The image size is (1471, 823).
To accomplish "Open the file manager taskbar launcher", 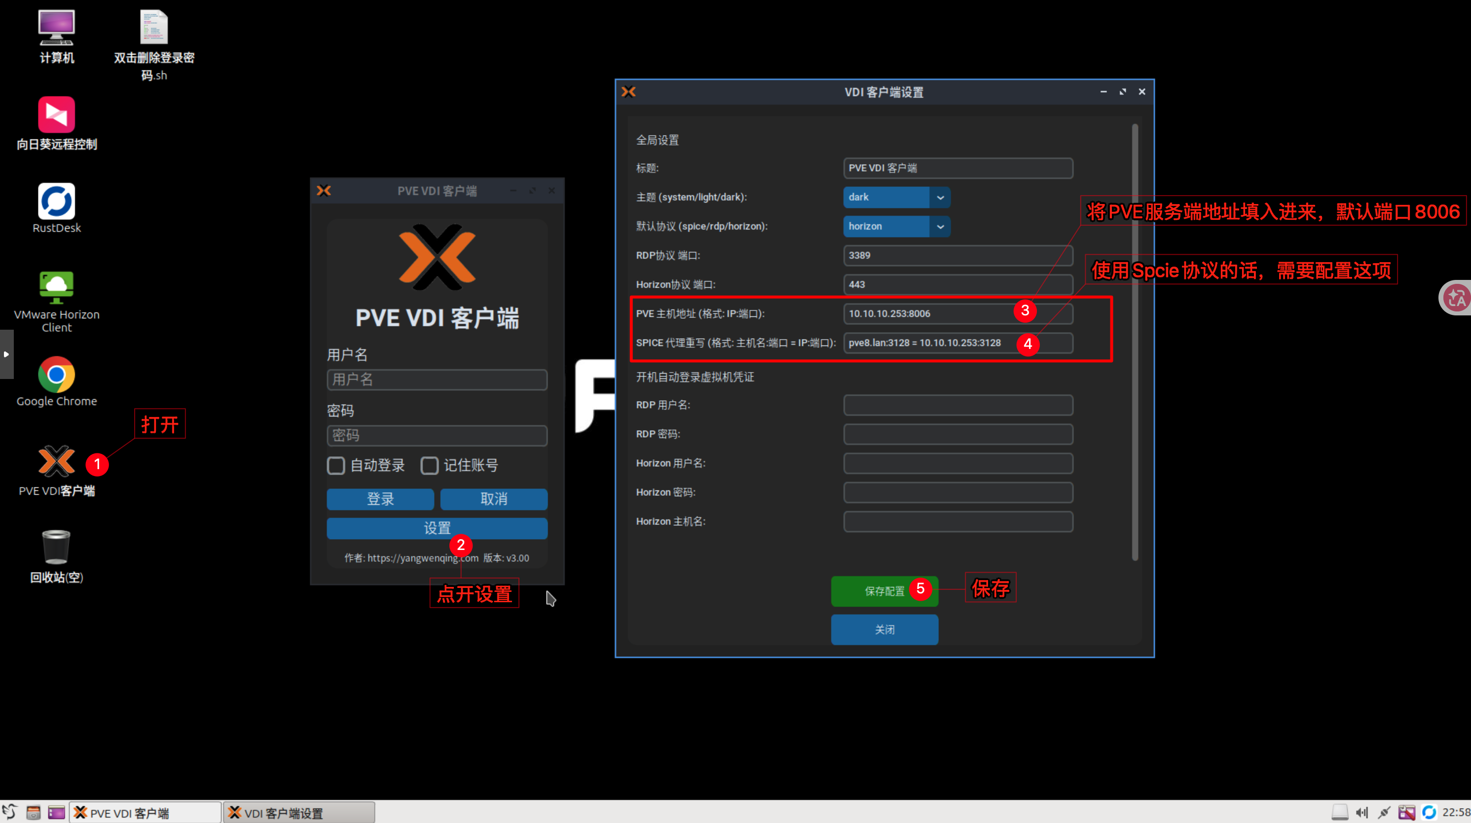I will coord(33,812).
